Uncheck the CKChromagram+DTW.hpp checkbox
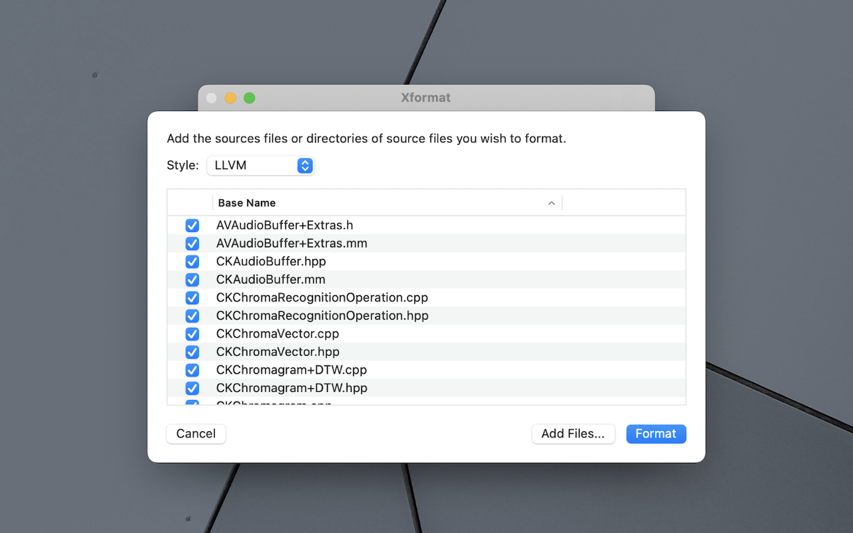853x533 pixels. [x=192, y=389]
